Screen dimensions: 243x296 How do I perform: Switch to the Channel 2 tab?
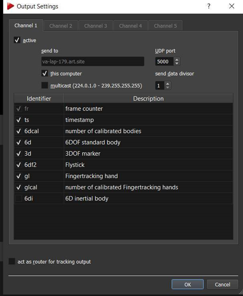click(61, 26)
